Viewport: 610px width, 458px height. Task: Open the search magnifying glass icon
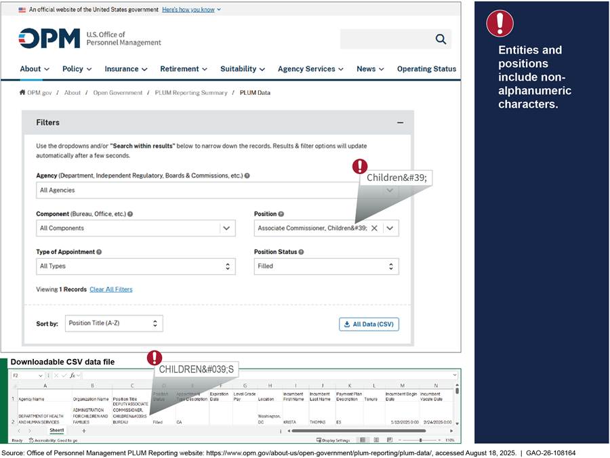pyautogui.click(x=441, y=39)
